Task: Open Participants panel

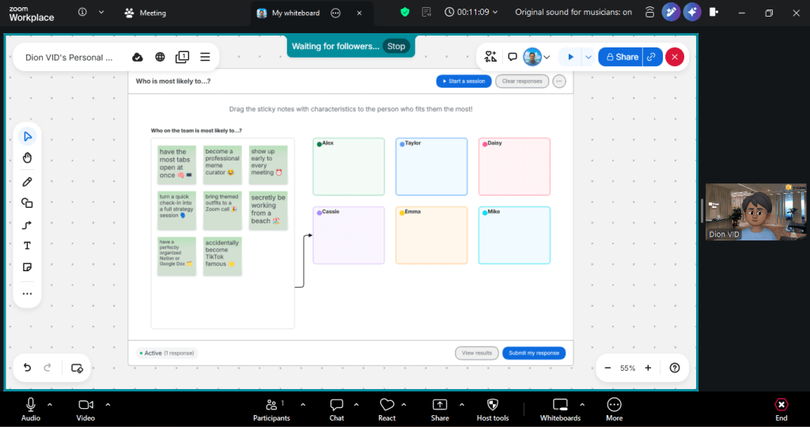Action: pos(272,410)
